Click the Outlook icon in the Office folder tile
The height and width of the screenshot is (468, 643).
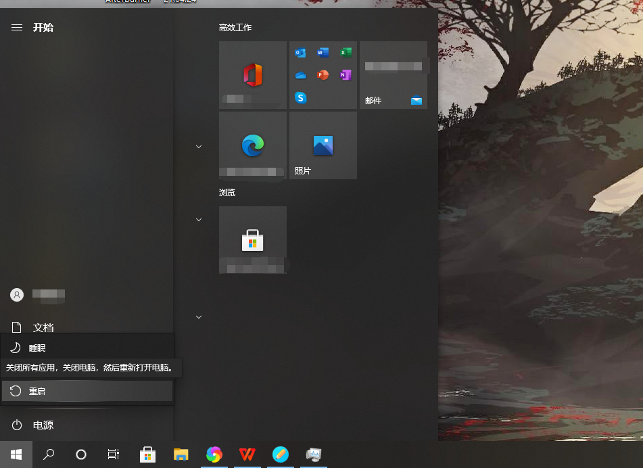tap(300, 53)
